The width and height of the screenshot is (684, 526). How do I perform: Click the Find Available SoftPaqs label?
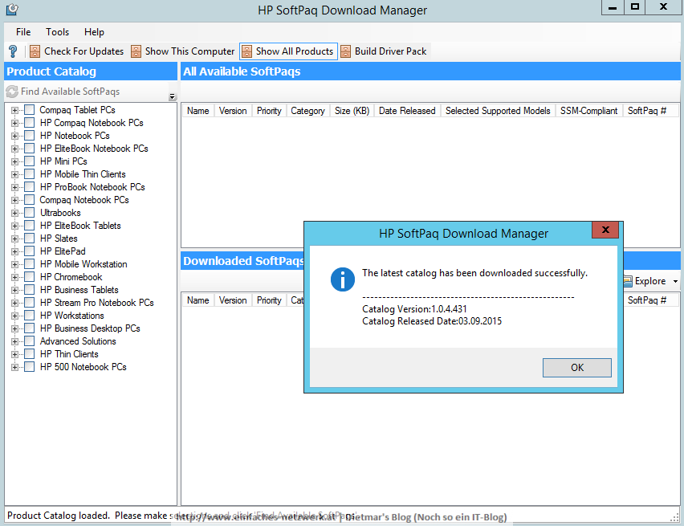(x=70, y=92)
